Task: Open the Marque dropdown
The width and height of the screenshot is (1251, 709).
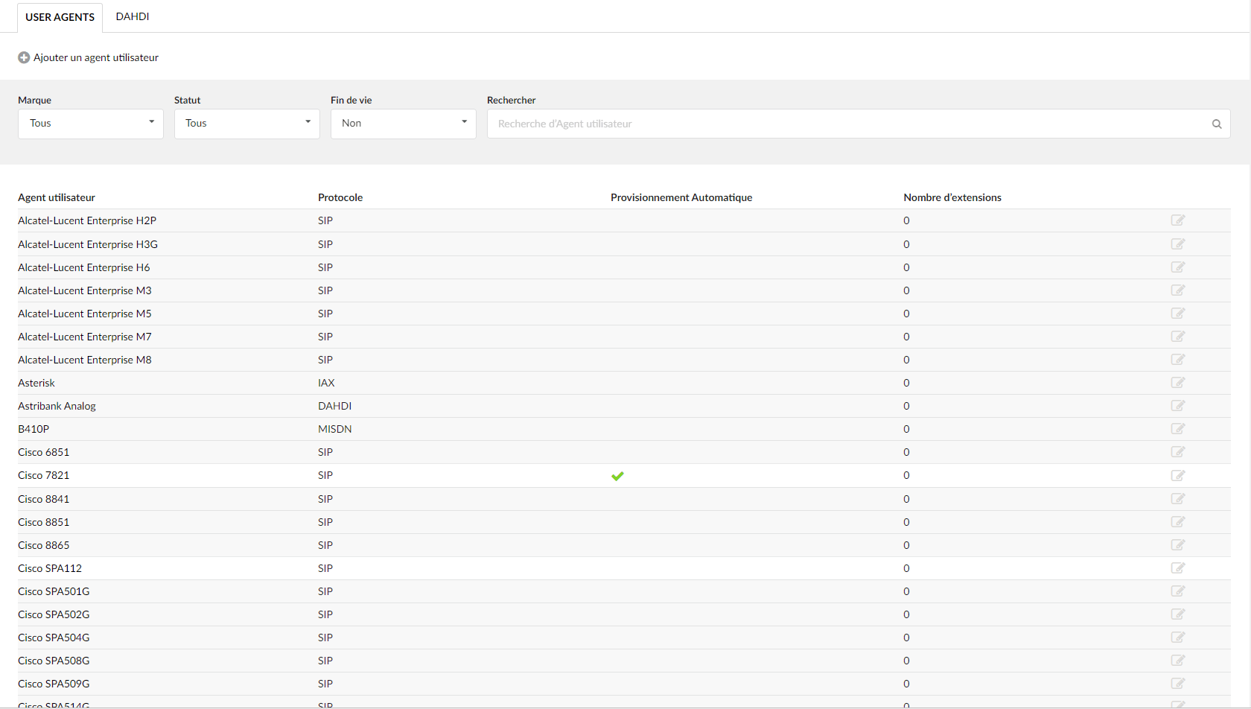Action: click(x=91, y=124)
